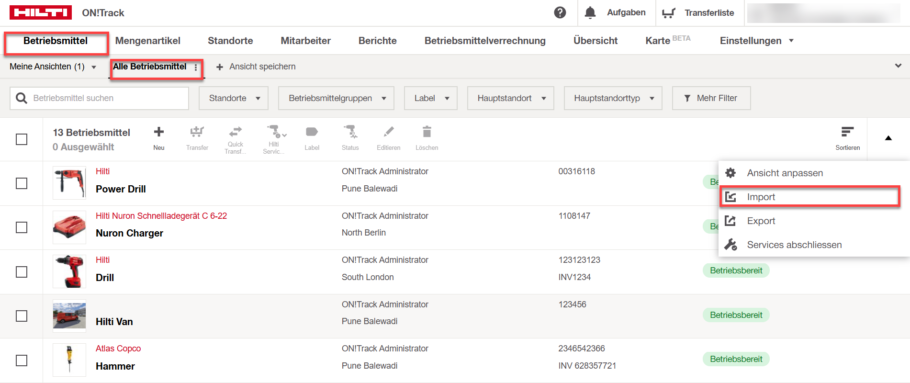Collapse the actions menu triangle arrow
This screenshot has width=910, height=383.
coord(888,138)
